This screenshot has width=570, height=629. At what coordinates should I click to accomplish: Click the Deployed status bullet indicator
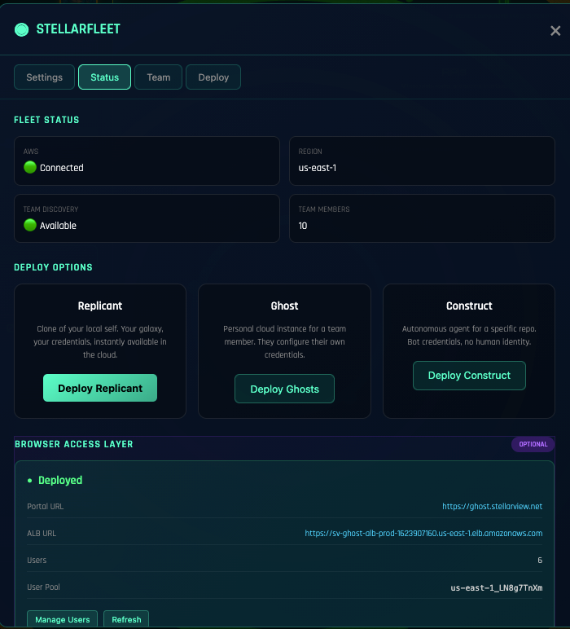pos(30,481)
